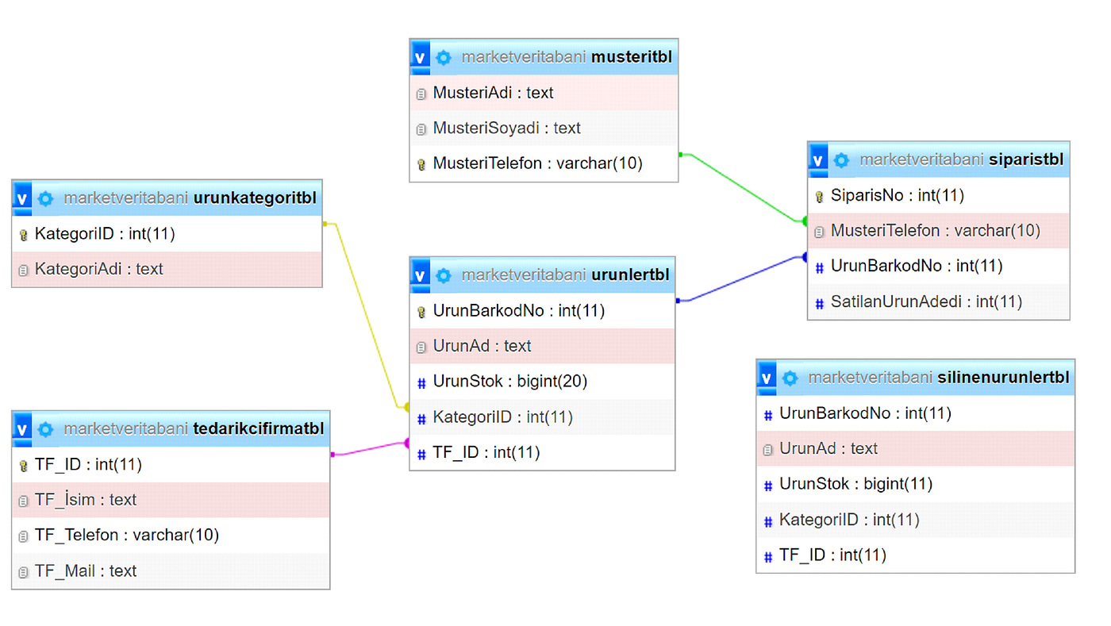Select the KategoriAdi : text column
The height and width of the screenshot is (626, 1111).
[x=167, y=269]
